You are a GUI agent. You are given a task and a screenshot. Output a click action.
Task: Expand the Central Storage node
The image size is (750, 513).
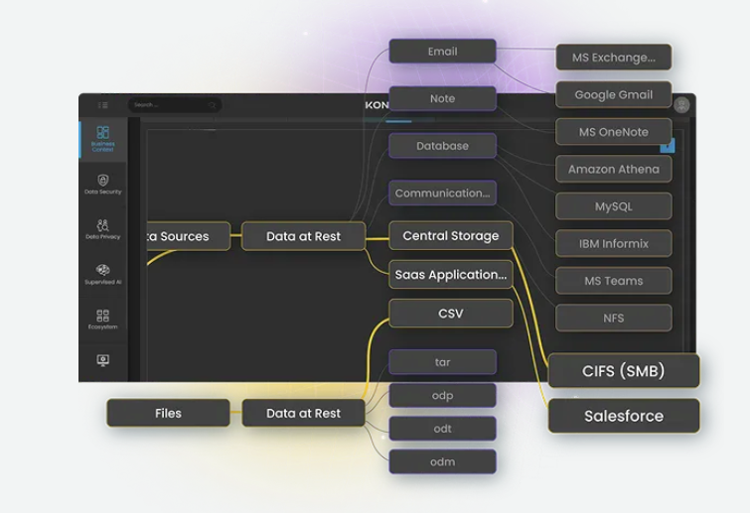pos(450,236)
